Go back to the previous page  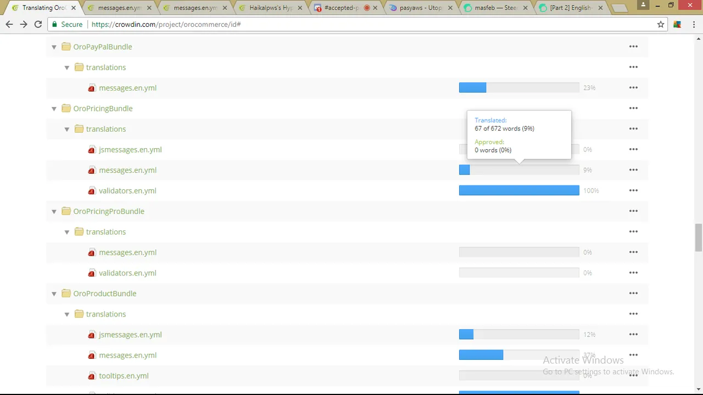coord(9,24)
